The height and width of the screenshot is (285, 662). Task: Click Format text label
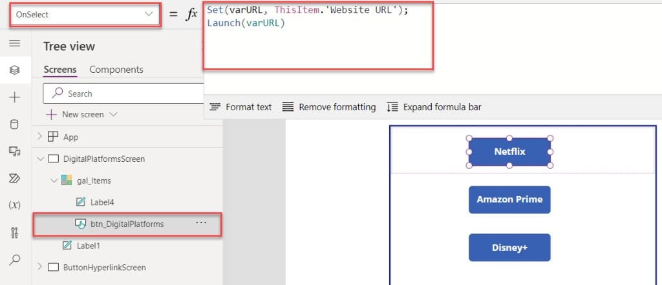coord(249,107)
